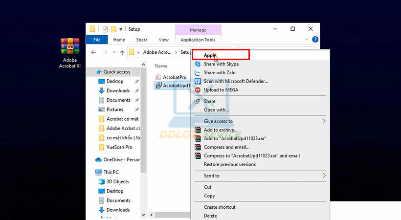
Task: Click the AcrobatPro PDF file icon
Action: pos(158,77)
